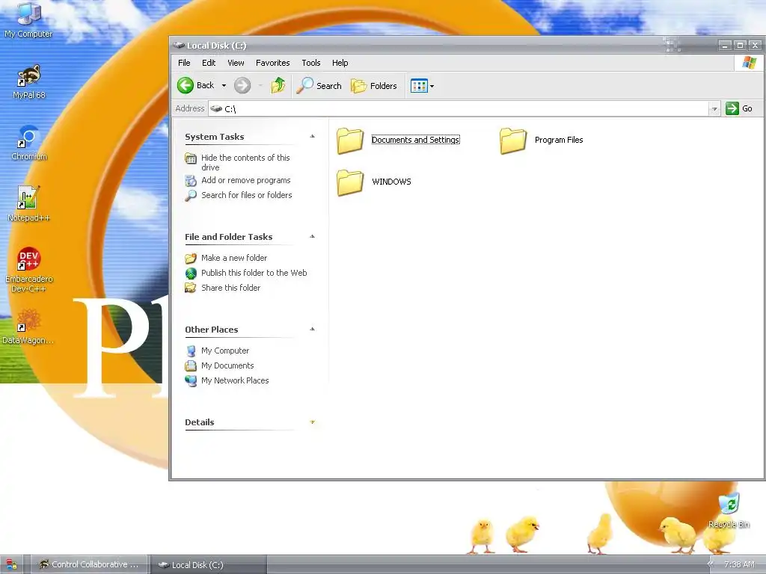
Task: Select the WINDOWS folder icon
Action: [350, 182]
